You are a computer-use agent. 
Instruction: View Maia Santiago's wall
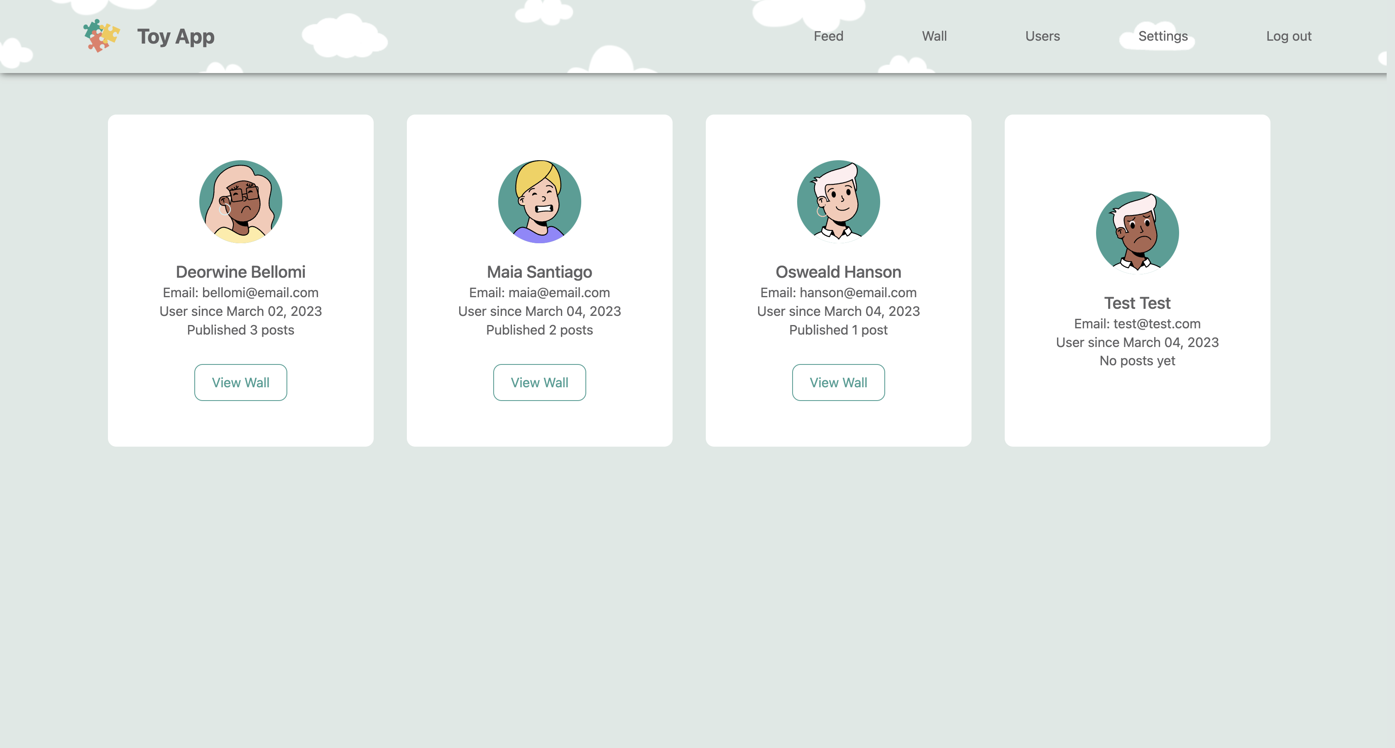(x=539, y=382)
